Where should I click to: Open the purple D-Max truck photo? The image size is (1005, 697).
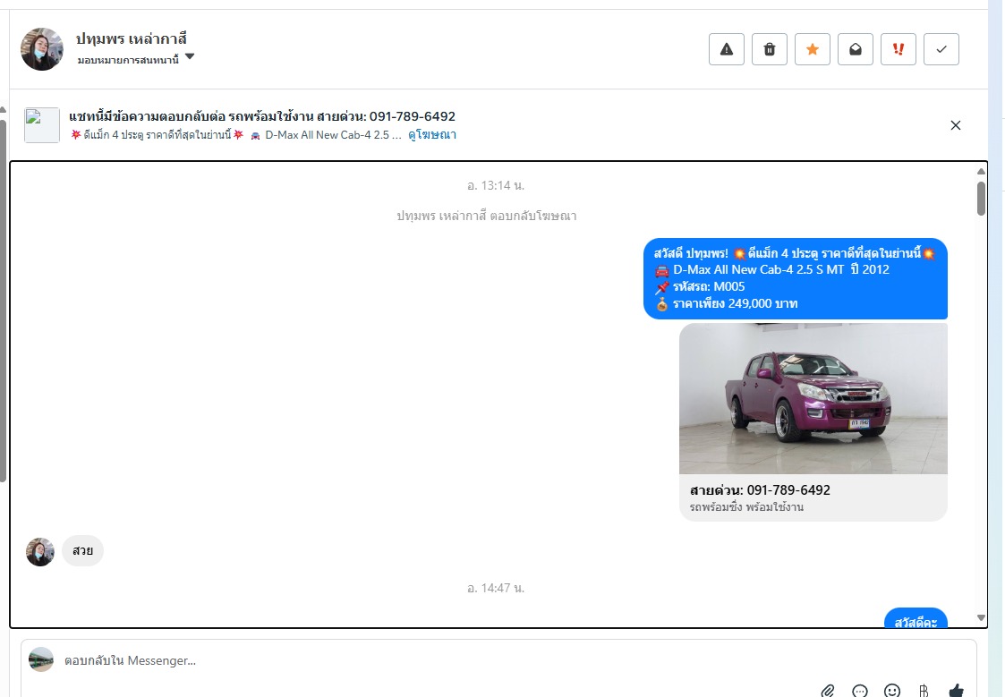[813, 398]
